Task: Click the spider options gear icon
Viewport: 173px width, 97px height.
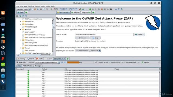Action: 159,62
